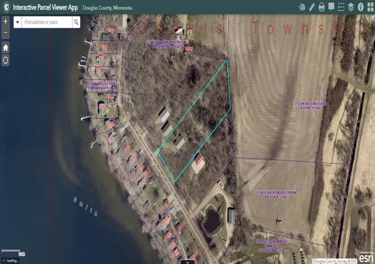
Task: Open the Measurement ruler tool
Action: pyautogui.click(x=312, y=7)
